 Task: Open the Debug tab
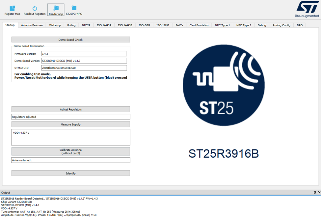point(262,25)
